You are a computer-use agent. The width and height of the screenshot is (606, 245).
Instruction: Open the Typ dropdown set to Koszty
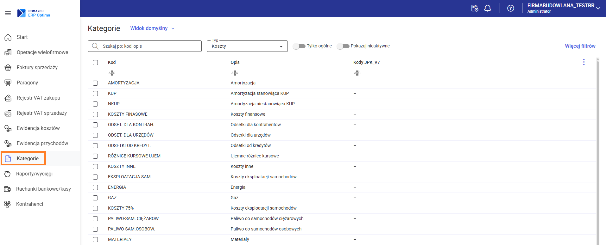click(x=247, y=46)
